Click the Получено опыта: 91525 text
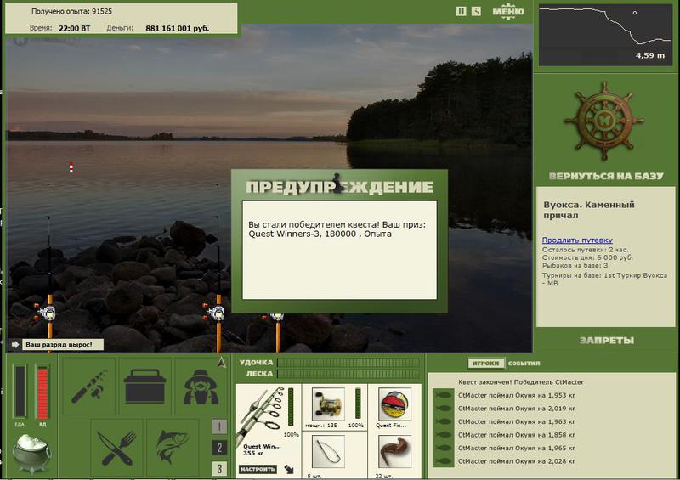Image resolution: width=680 pixels, height=480 pixels. tap(71, 11)
